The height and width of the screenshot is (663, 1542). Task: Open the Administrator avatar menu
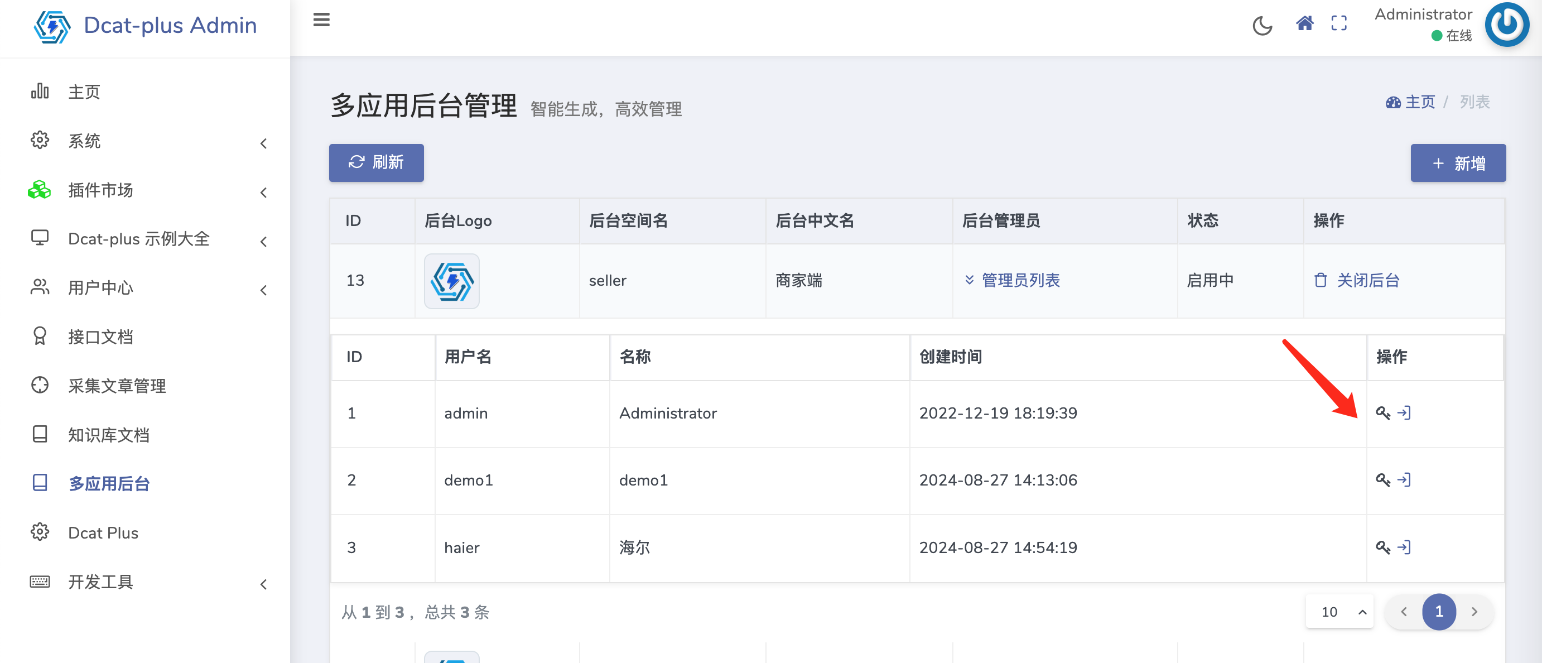(x=1506, y=25)
